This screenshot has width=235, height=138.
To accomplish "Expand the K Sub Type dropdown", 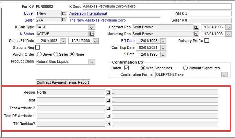I will point(92,27).
